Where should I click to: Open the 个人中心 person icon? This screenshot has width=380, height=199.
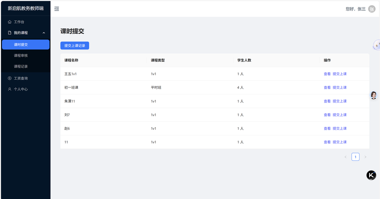[x=9, y=89]
